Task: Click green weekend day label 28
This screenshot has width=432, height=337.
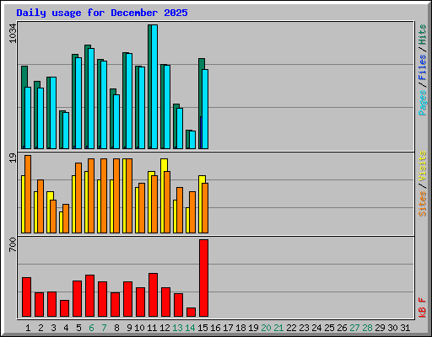Action: [x=367, y=328]
